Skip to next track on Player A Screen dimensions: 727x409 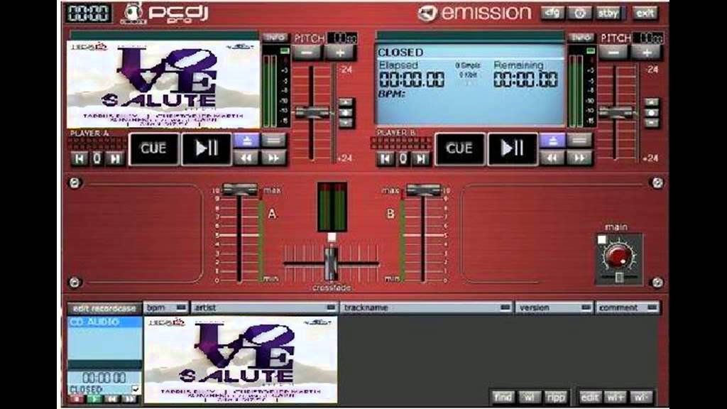(114, 158)
